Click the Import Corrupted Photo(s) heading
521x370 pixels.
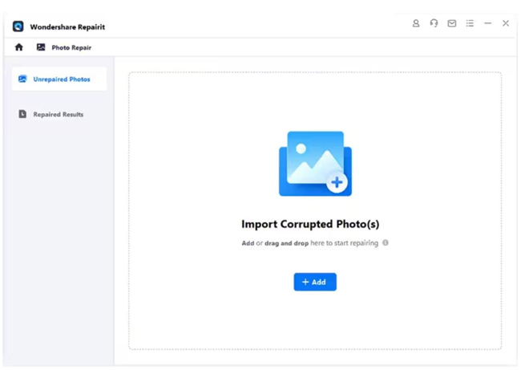[310, 224]
